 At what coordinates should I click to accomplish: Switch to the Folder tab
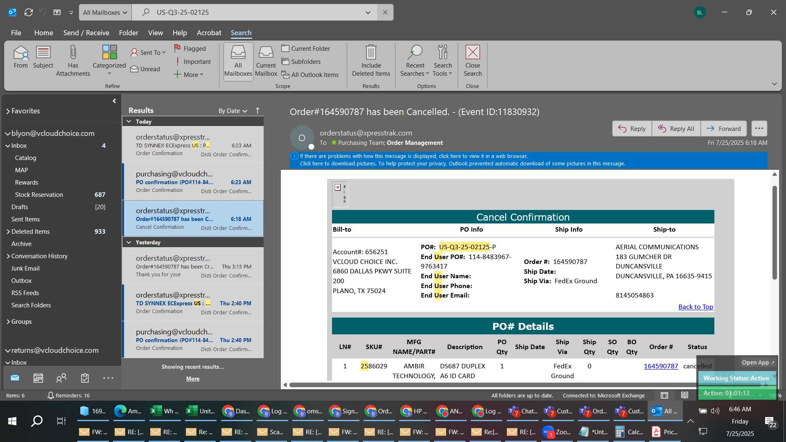129,33
